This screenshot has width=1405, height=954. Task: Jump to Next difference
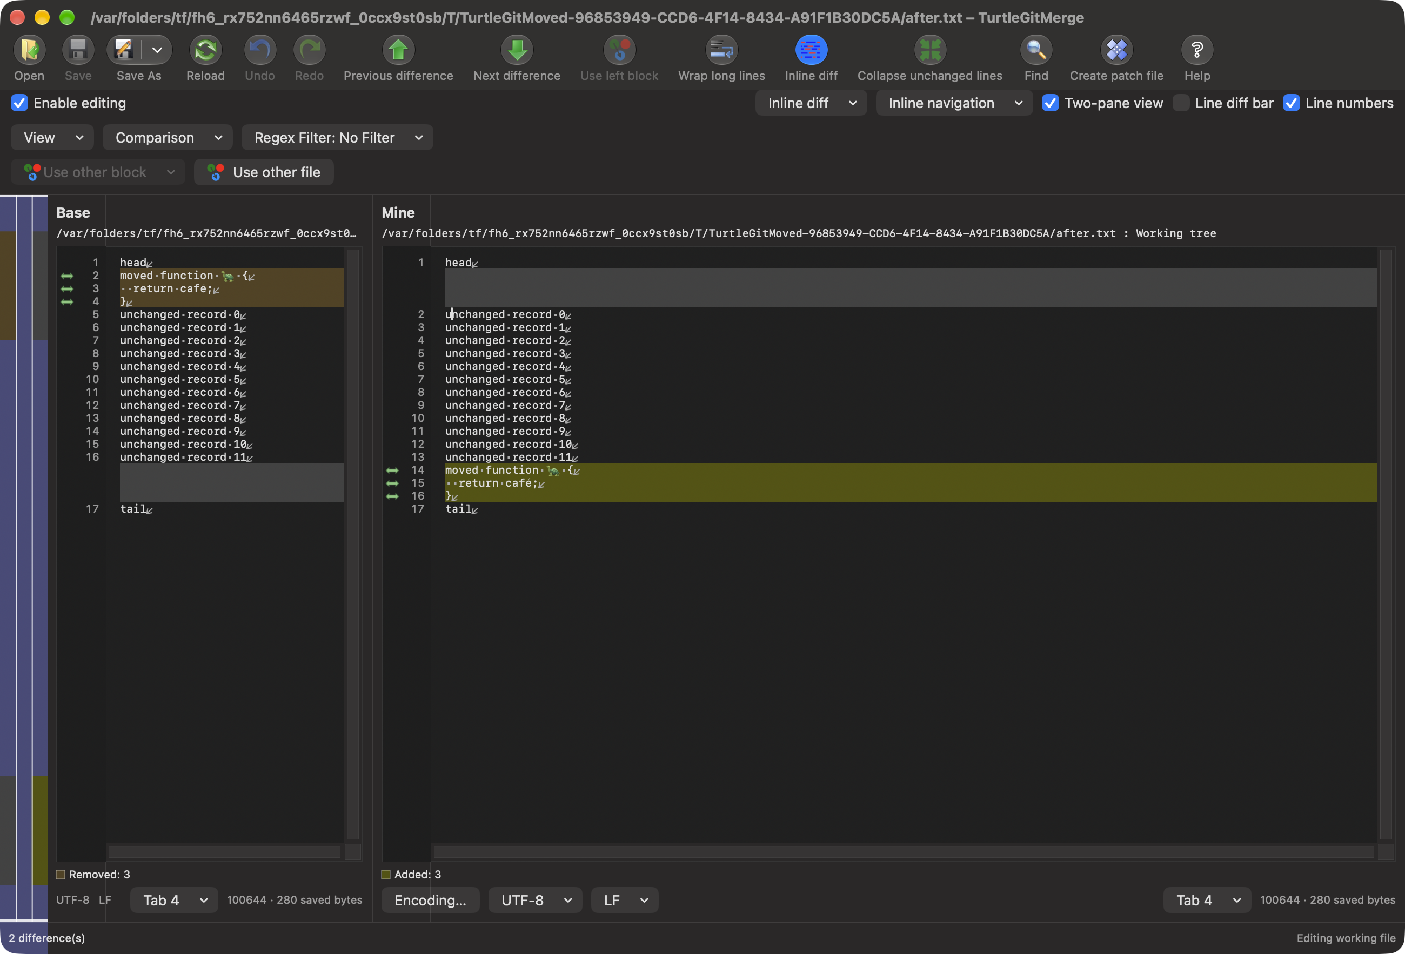[x=517, y=50]
